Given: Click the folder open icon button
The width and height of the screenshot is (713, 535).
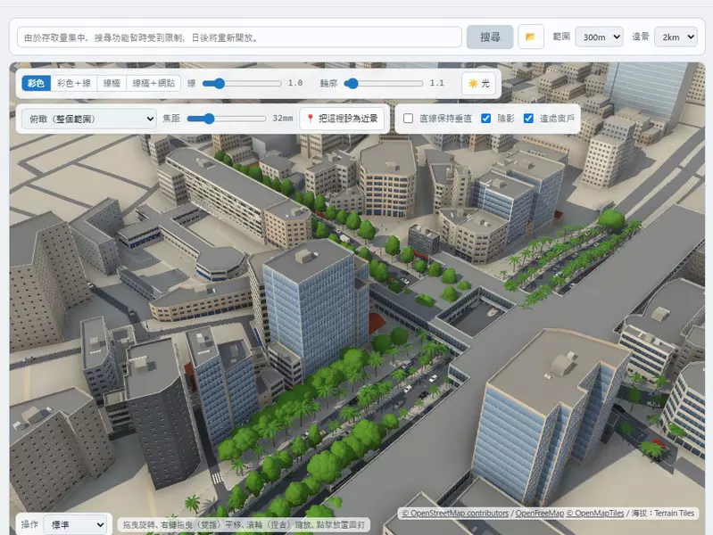Looking at the screenshot, I should 531,37.
